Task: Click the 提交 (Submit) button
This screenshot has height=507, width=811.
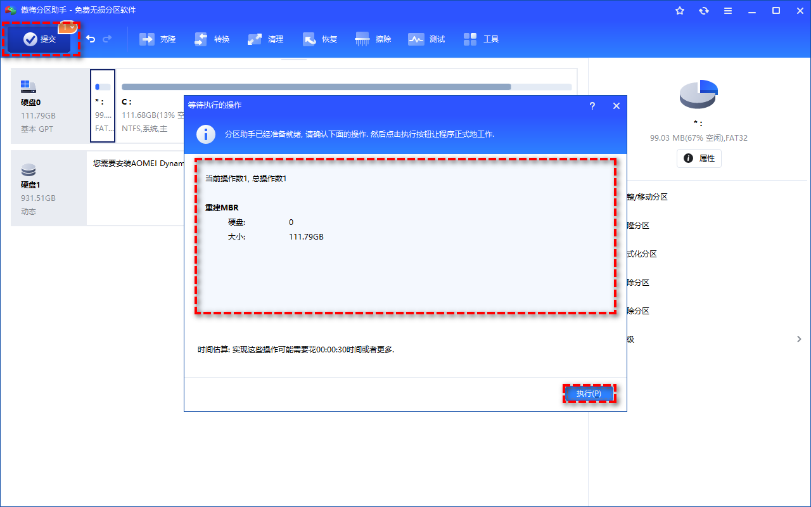Action: pyautogui.click(x=42, y=39)
